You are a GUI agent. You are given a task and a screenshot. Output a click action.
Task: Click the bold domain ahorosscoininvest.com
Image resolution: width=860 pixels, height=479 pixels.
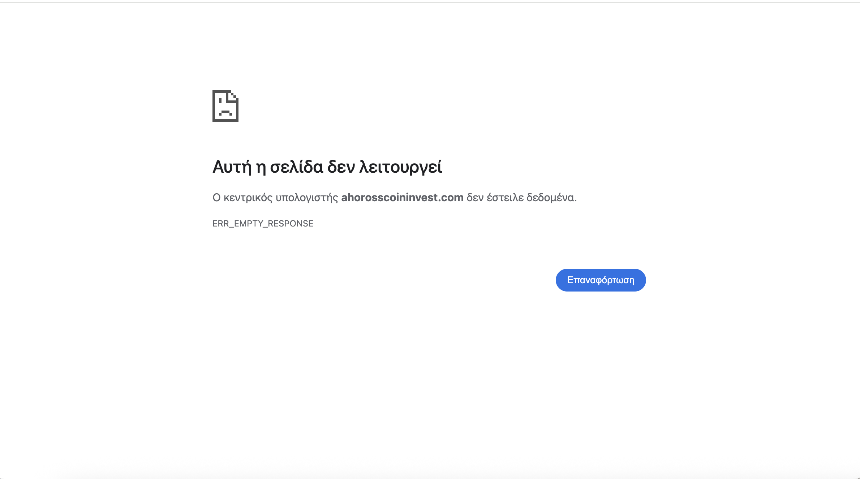coord(402,198)
